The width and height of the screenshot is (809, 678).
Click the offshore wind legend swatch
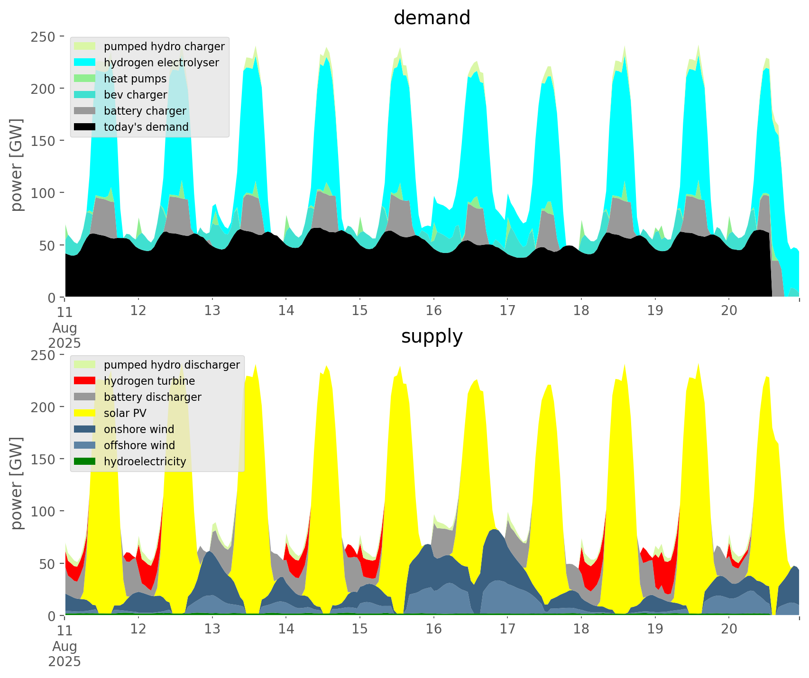point(85,445)
